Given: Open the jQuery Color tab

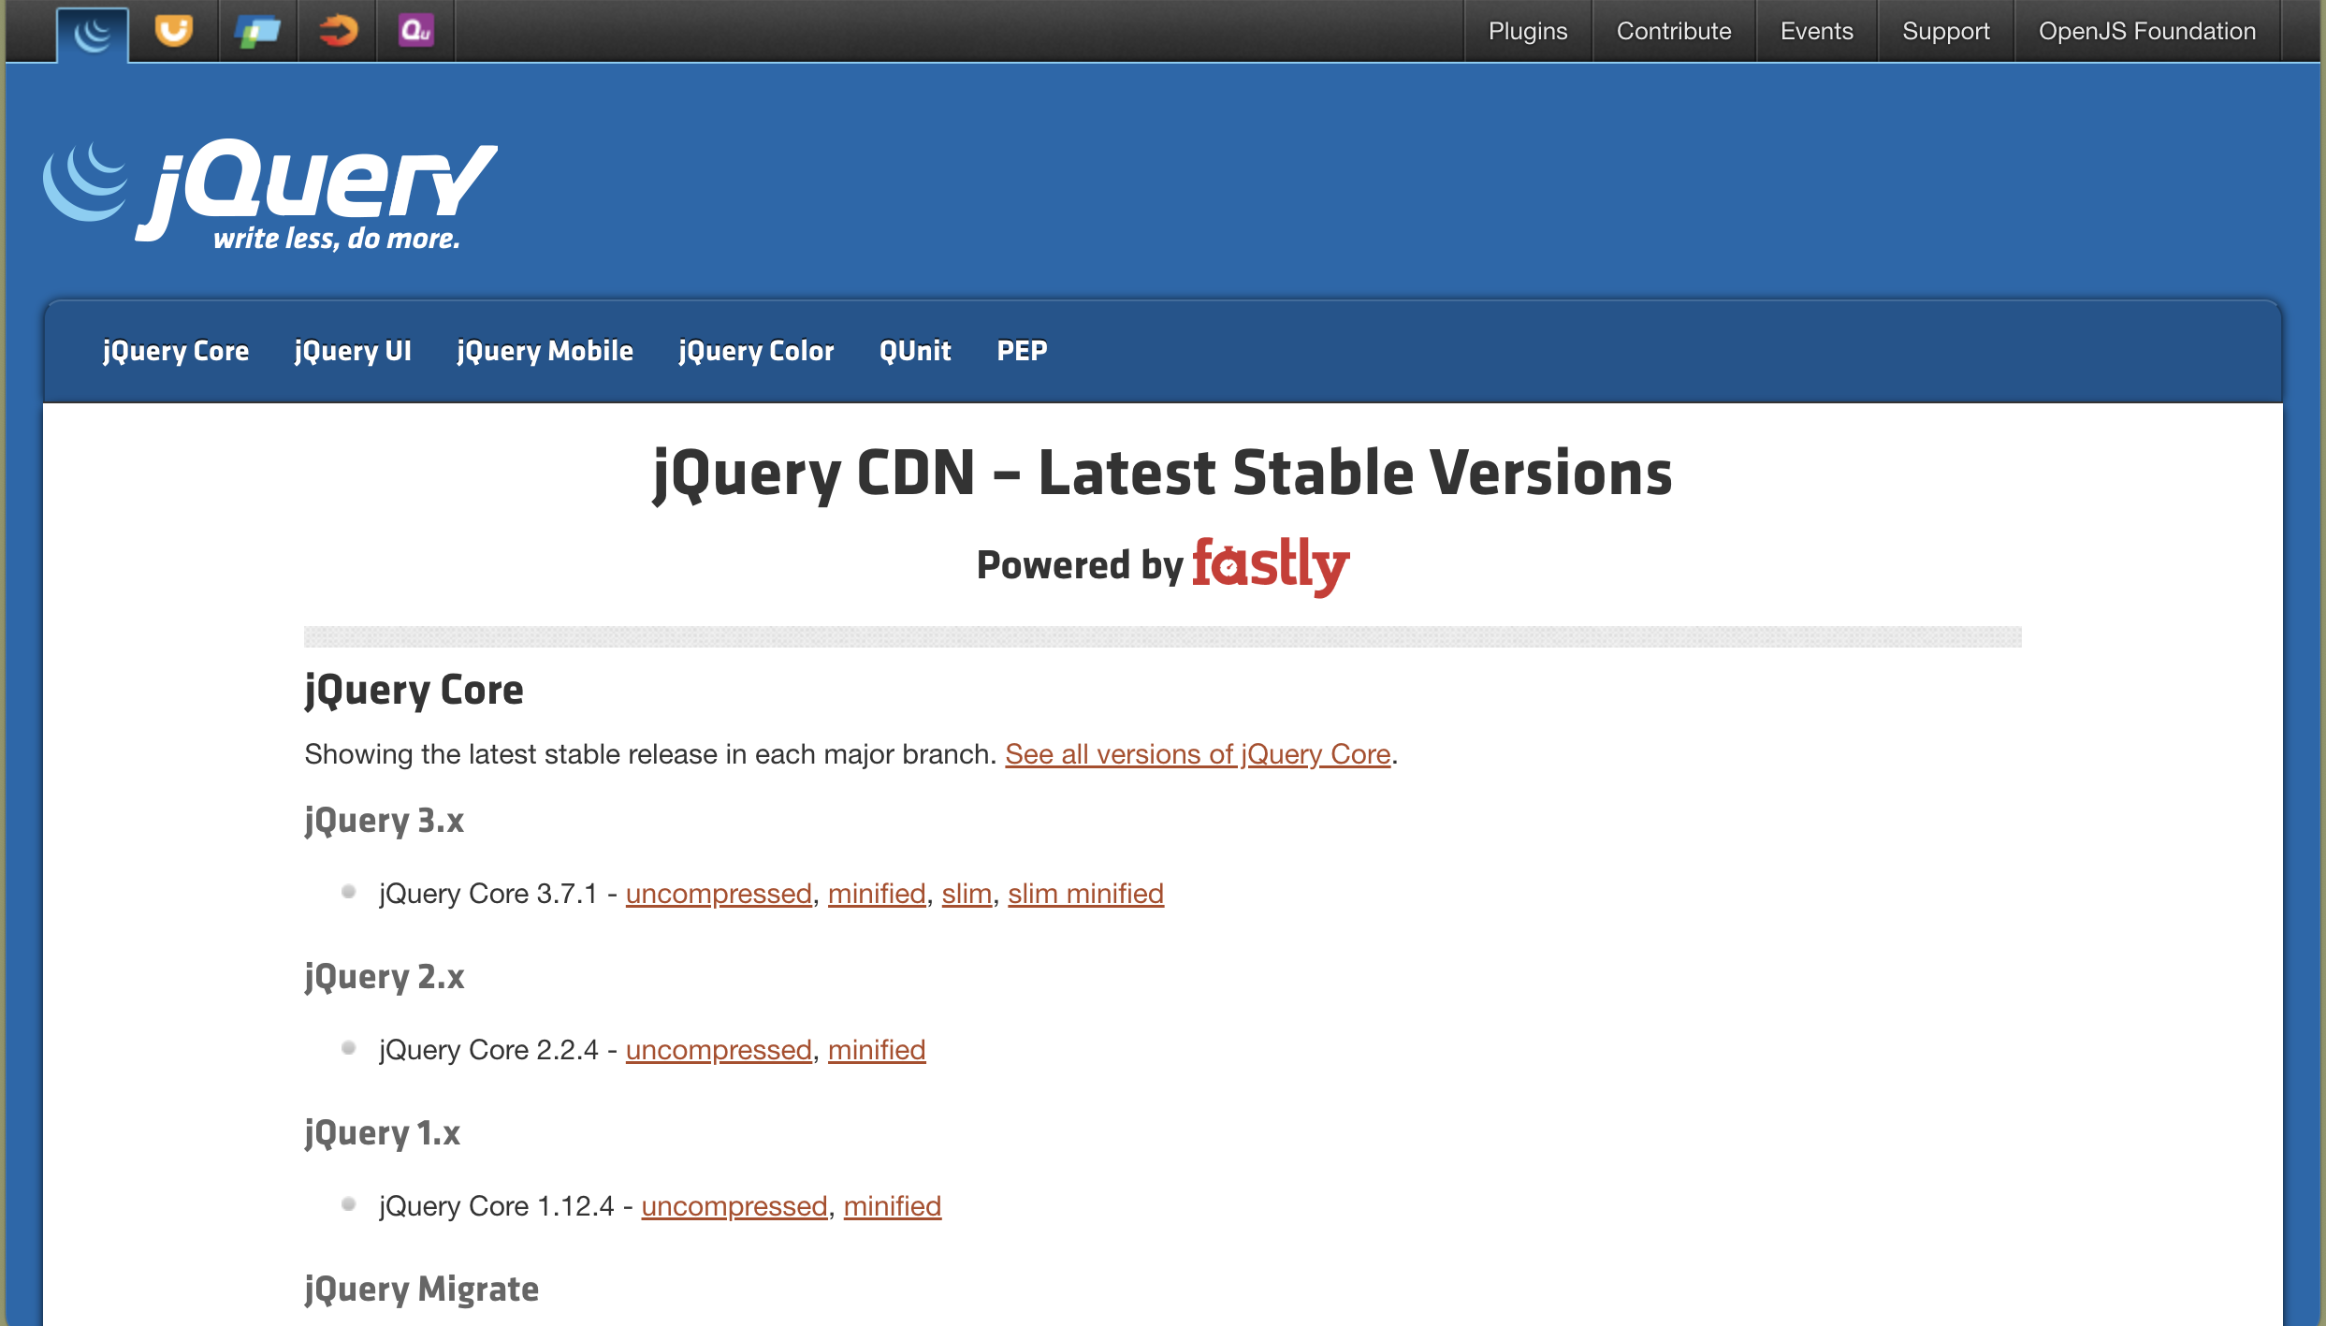Looking at the screenshot, I should (x=756, y=351).
